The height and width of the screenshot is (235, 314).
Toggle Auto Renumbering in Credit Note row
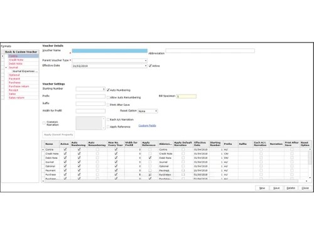[x=97, y=154]
